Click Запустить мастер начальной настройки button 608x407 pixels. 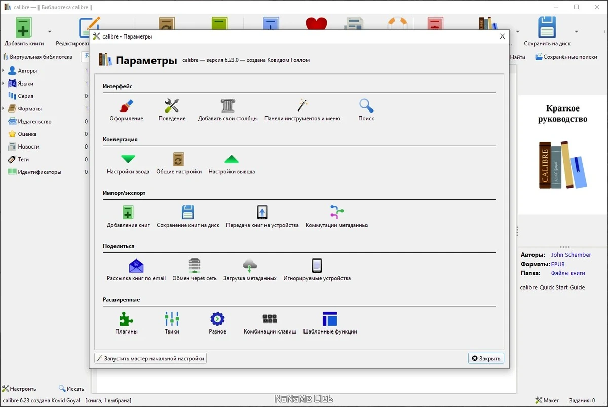coord(150,358)
